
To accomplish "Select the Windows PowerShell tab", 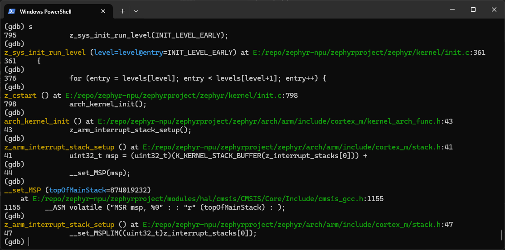I will tap(58, 11).
